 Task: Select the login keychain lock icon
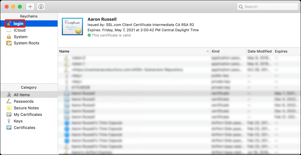pos(9,24)
